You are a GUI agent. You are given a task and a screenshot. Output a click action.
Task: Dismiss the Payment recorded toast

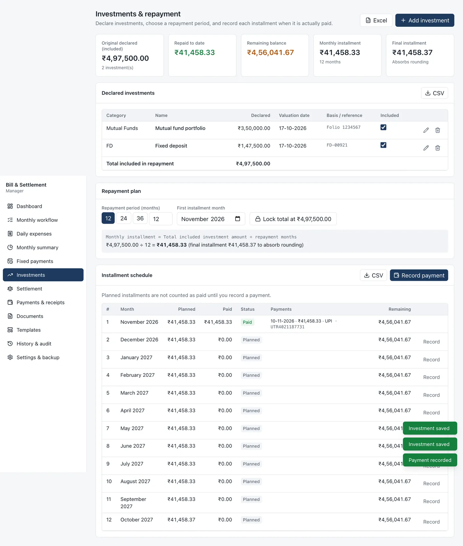click(x=430, y=460)
